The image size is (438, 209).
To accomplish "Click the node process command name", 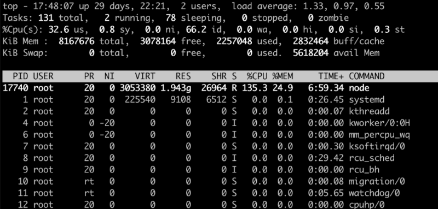I will (359, 88).
